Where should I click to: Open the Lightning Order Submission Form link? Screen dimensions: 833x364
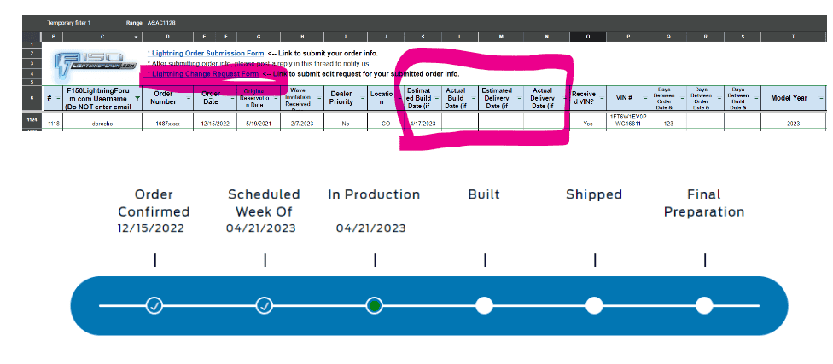coord(207,54)
